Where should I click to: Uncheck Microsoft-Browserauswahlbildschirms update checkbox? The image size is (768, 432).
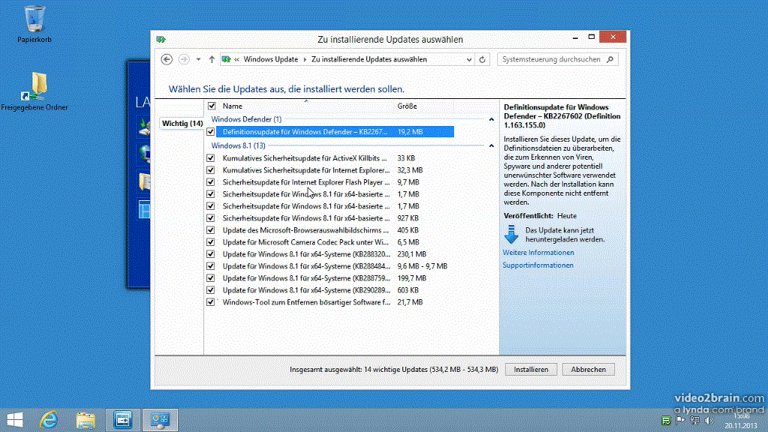pos(211,230)
